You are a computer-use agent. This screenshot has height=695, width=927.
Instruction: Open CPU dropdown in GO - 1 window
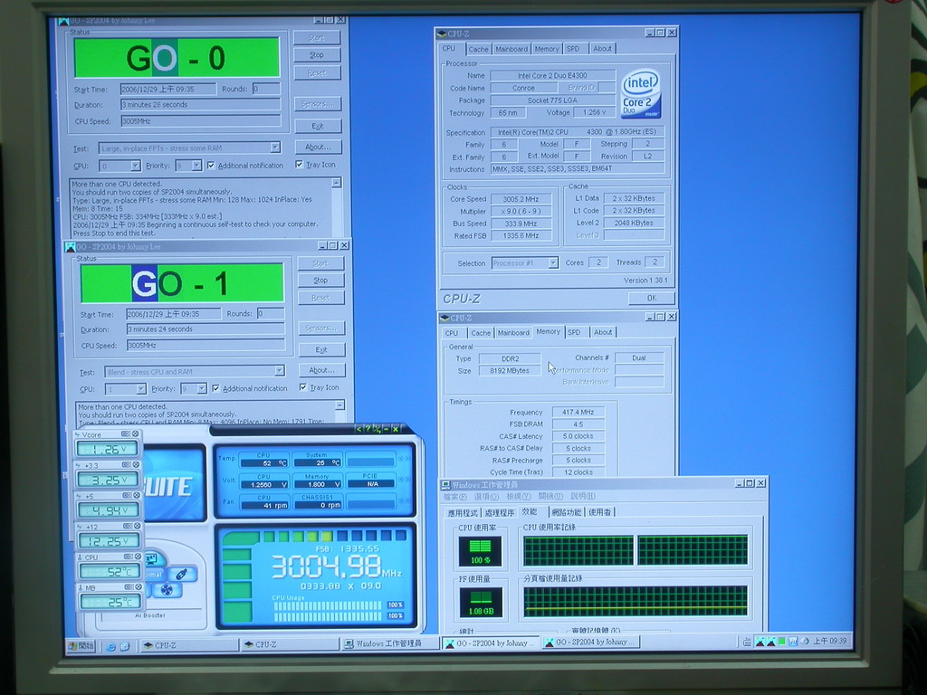[x=140, y=389]
